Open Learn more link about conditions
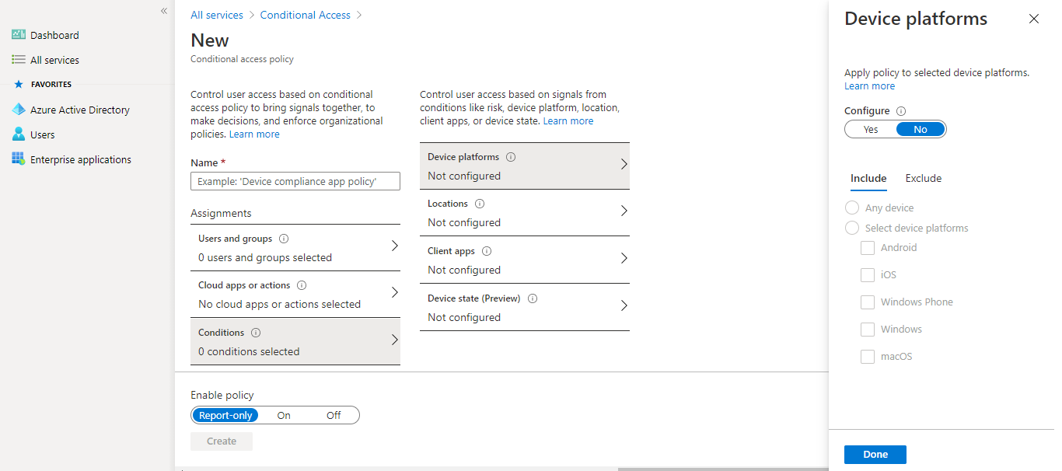1062x471 pixels. tap(568, 121)
